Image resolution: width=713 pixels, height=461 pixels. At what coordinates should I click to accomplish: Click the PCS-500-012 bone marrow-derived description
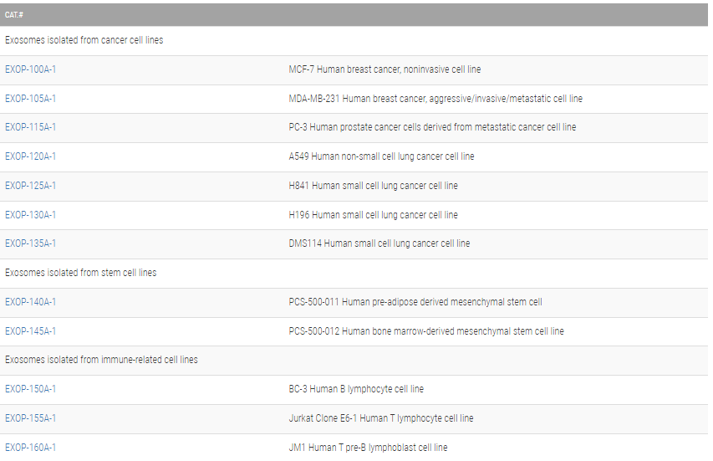point(426,331)
